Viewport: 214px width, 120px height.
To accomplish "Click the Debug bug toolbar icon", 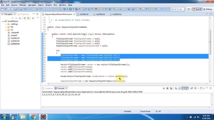I will pos(65,9).
